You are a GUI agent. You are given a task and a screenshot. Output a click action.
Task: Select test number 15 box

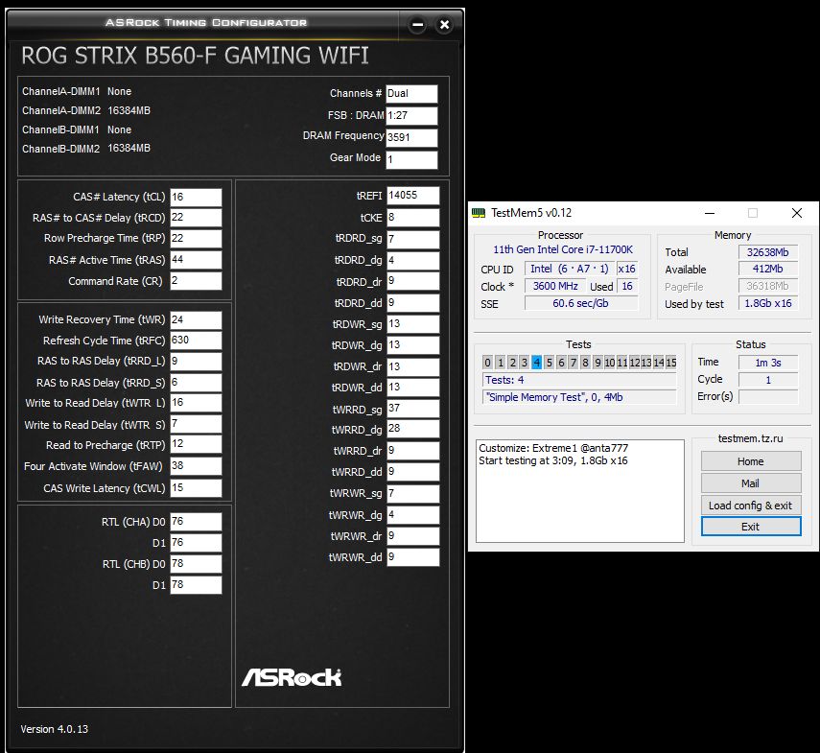(671, 362)
